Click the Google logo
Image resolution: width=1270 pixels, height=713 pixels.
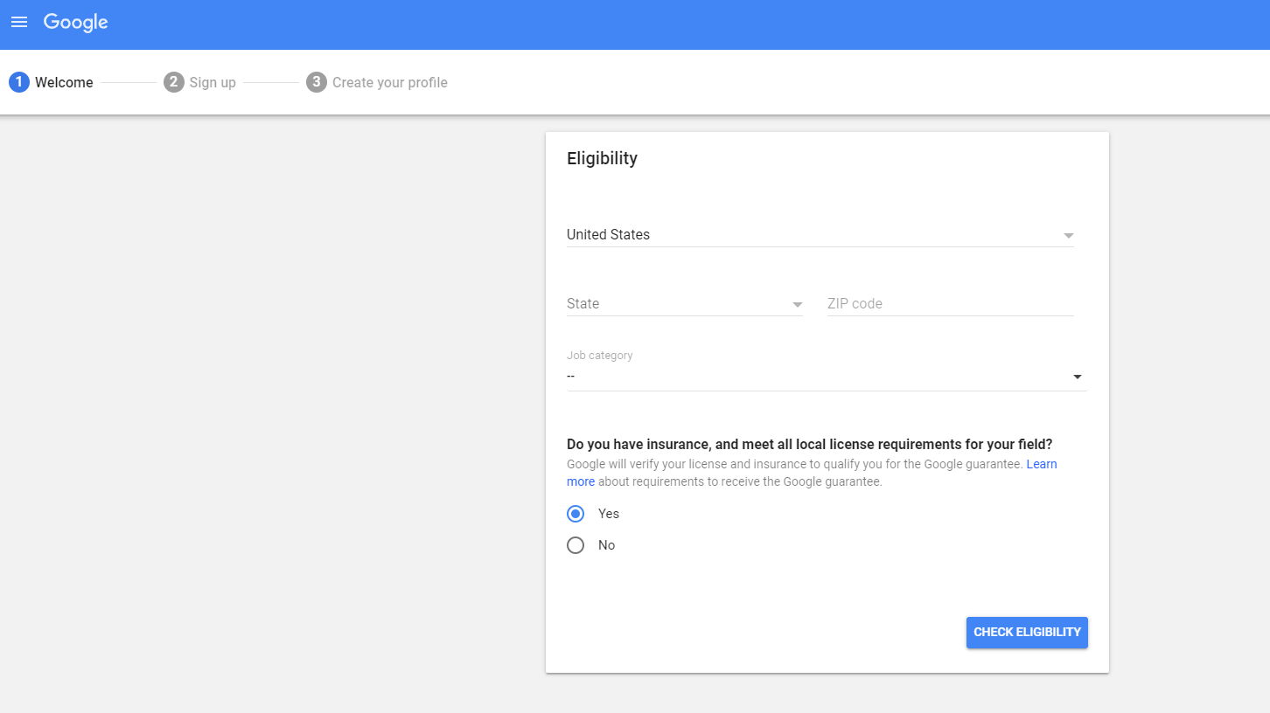coord(76,23)
